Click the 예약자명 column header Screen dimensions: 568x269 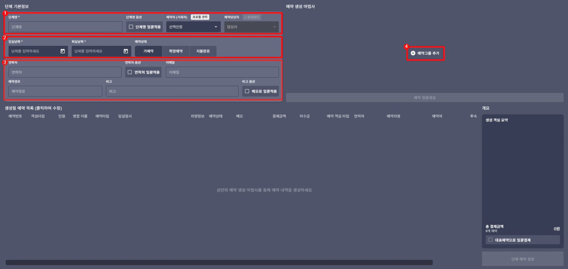[x=393, y=116]
